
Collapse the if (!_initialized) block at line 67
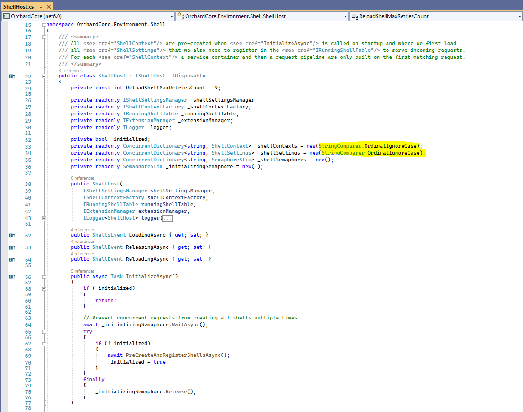(x=44, y=344)
